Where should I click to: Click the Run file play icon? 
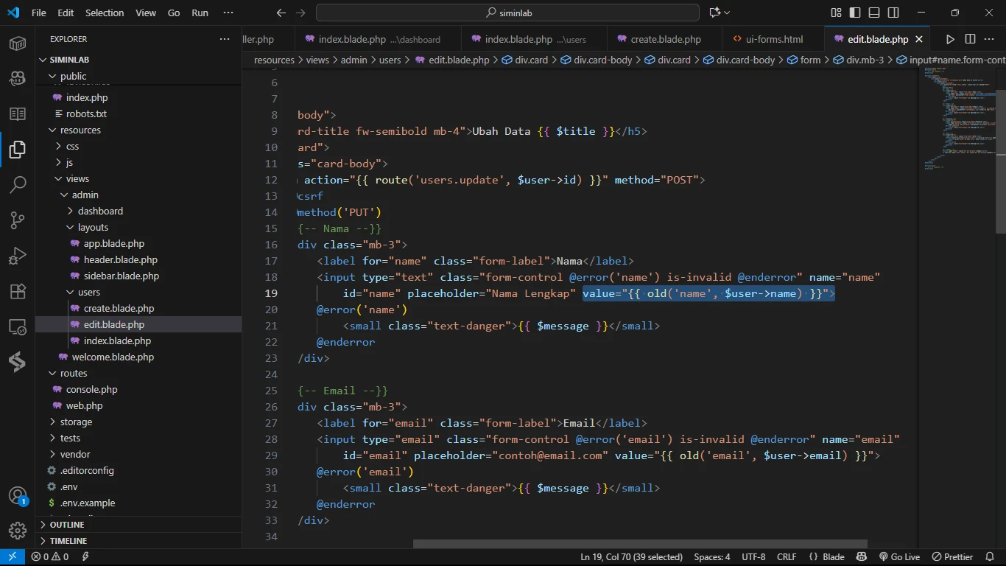[x=950, y=39]
